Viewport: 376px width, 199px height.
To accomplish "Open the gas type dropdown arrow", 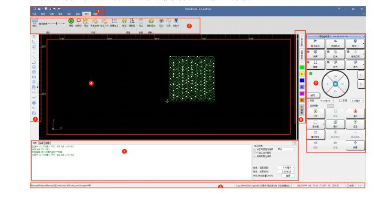I will click(x=363, y=65).
